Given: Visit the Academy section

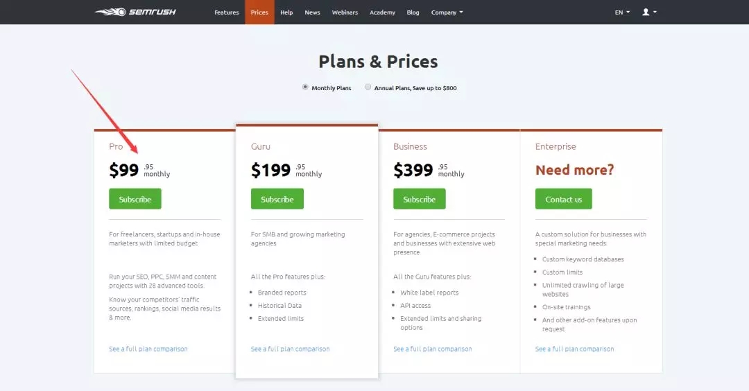Looking at the screenshot, I should click(x=382, y=12).
